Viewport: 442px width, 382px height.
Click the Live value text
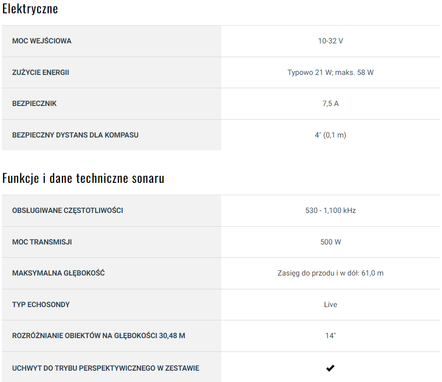(x=330, y=305)
